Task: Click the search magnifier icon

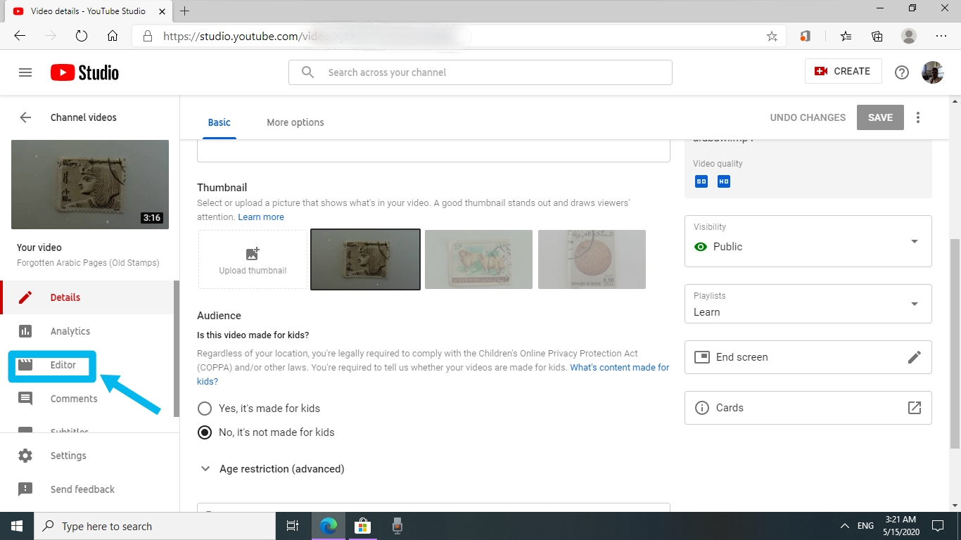Action: tap(307, 72)
